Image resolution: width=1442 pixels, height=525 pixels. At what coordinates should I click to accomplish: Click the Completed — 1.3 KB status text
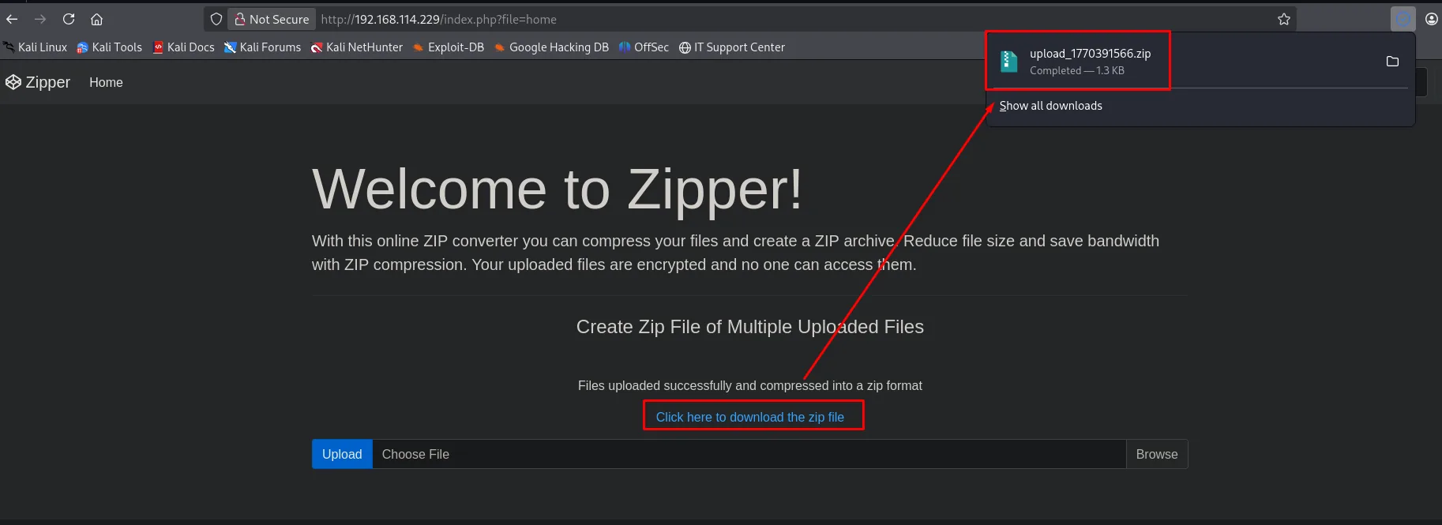(1077, 70)
